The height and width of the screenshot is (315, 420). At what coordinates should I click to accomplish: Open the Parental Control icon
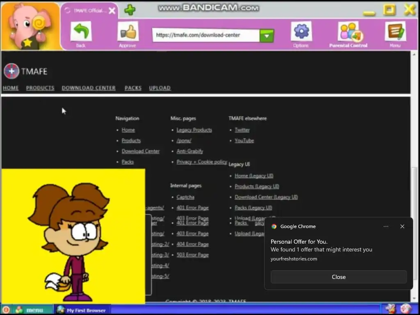point(350,31)
